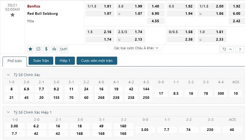245x140 pixels.
Task: Pick the draw odds 4.55
Action: pyautogui.click(x=156, y=21)
